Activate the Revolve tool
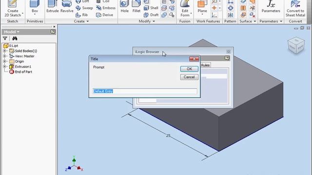This screenshot has width=312, height=175. 67,6
